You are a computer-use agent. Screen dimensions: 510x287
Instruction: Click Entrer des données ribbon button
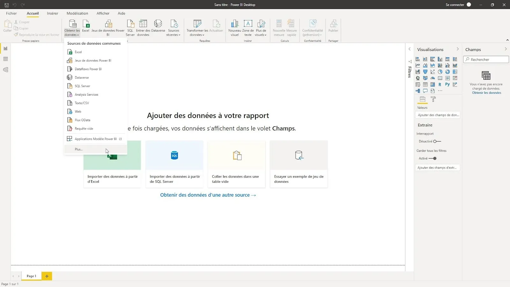click(x=143, y=28)
